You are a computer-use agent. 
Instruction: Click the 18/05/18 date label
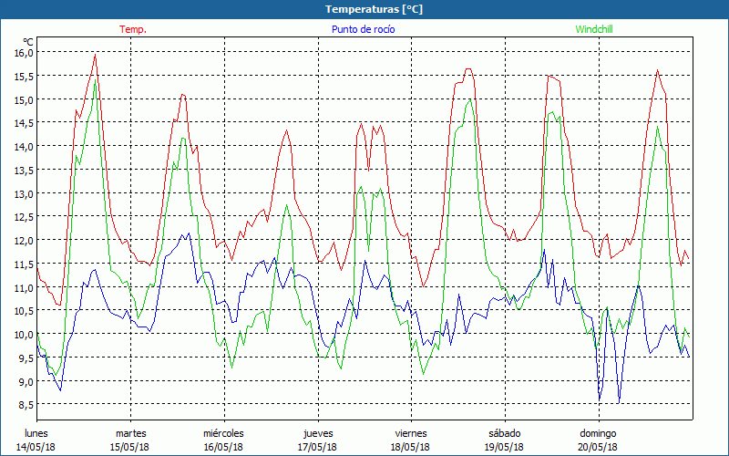(411, 447)
